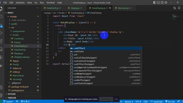Viewport: 183px width, 103px height.
Task: Click the feedback icon in status bar
Action: tap(178, 102)
